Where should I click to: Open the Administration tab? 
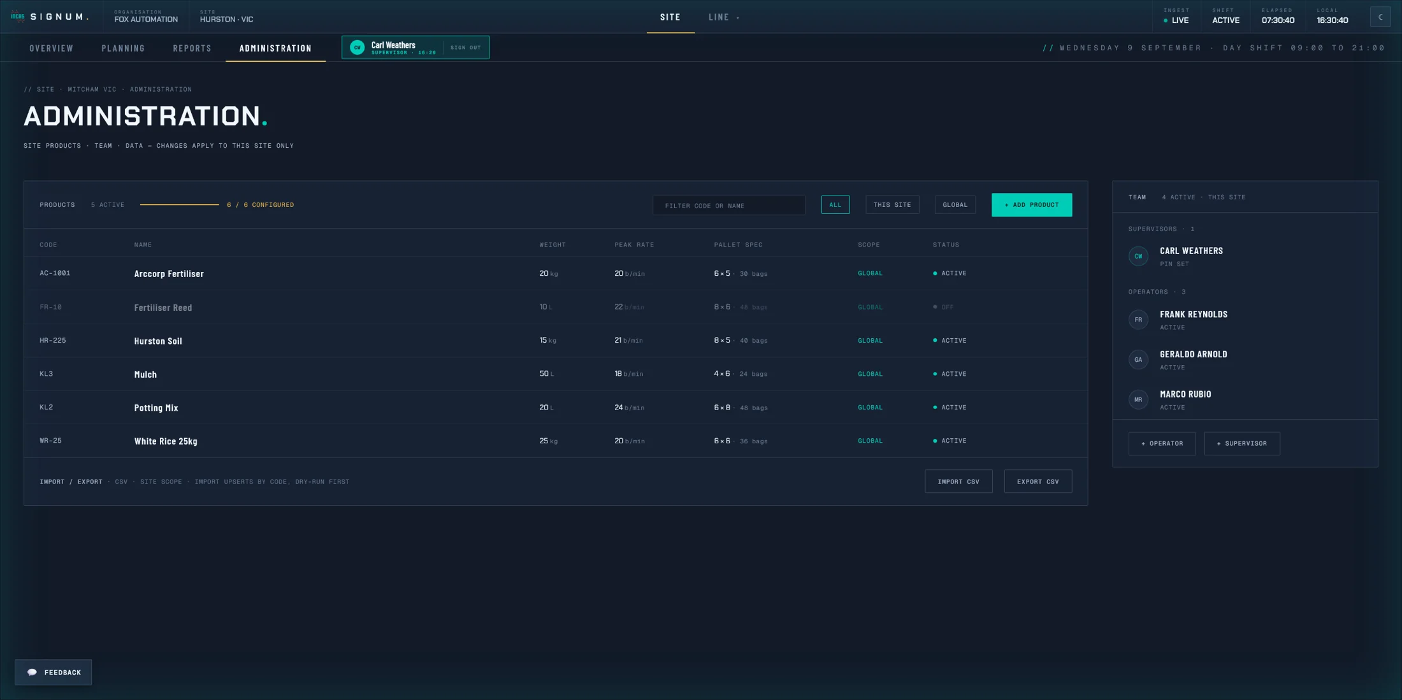coord(275,48)
